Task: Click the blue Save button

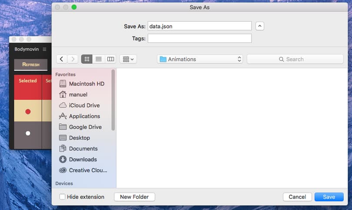Action: pyautogui.click(x=329, y=197)
